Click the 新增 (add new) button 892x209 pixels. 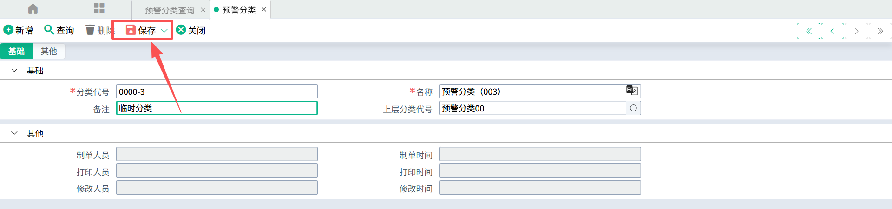19,30
